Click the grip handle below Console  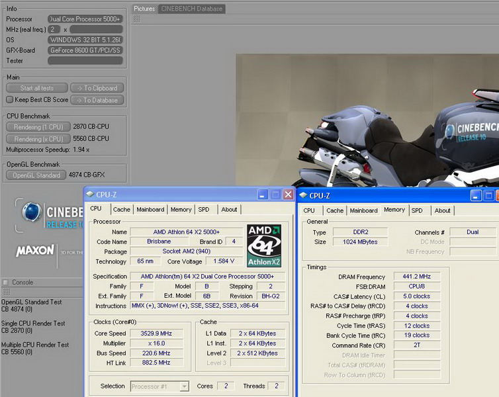tap(7, 292)
